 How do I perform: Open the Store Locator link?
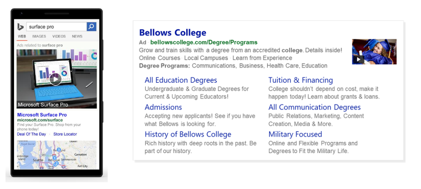(65, 134)
